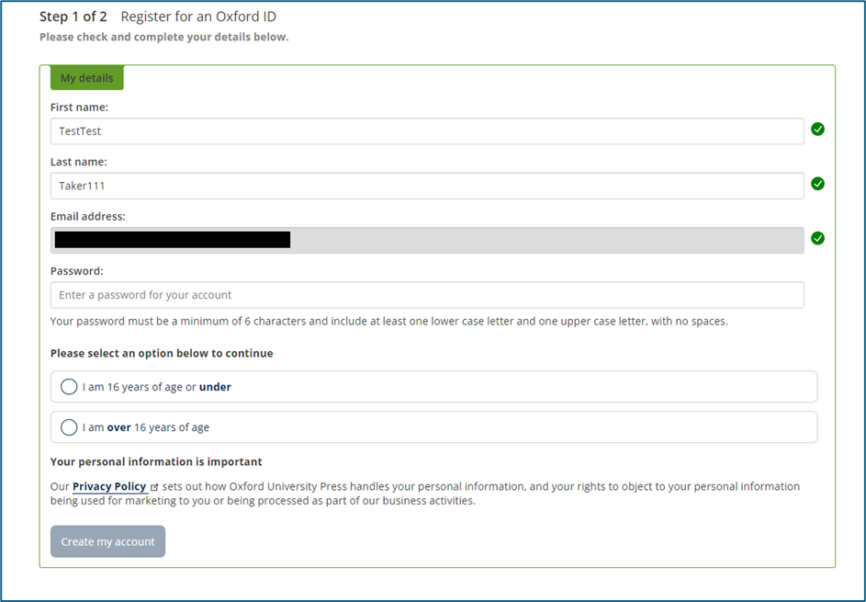Click the "Last name:" label
866x602 pixels.
[x=79, y=162]
